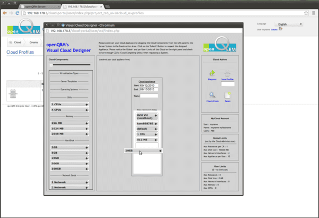Viewport: 319px width, 218px height.
Task: Click the server icon in Cloud Profiles list
Action: [13, 94]
